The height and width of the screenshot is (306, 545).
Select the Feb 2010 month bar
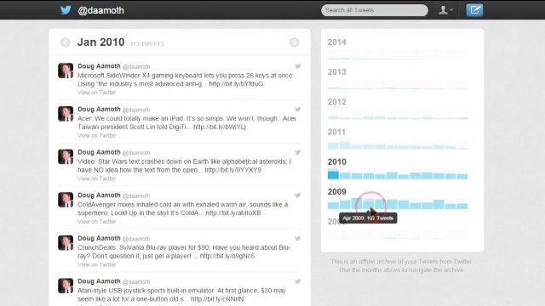coord(345,176)
